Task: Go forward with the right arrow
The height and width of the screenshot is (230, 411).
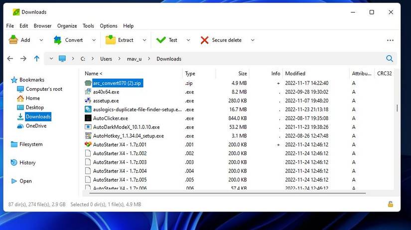Action: (23, 58)
